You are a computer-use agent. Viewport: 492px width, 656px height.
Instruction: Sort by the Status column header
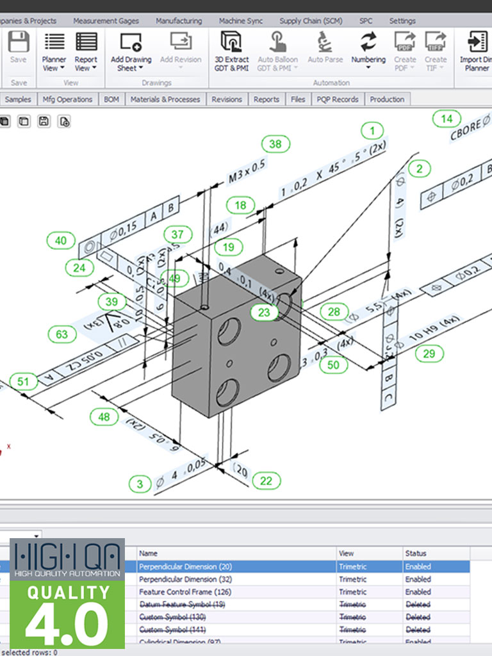[x=417, y=553]
